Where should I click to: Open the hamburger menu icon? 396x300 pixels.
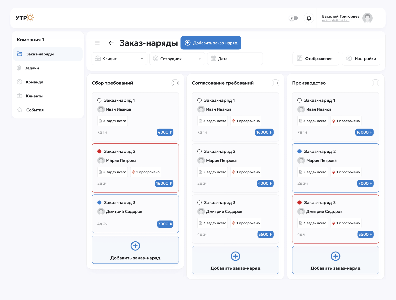(97, 43)
